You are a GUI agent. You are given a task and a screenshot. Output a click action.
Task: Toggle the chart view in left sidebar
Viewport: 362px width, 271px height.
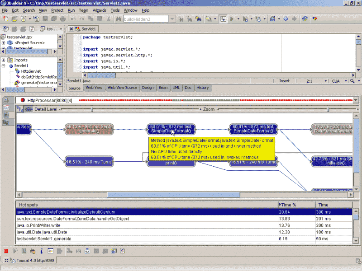point(6,108)
